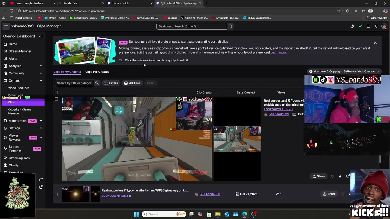Click the clips search magnifier icon
This screenshot has height=219, width=390.
tap(97, 83)
